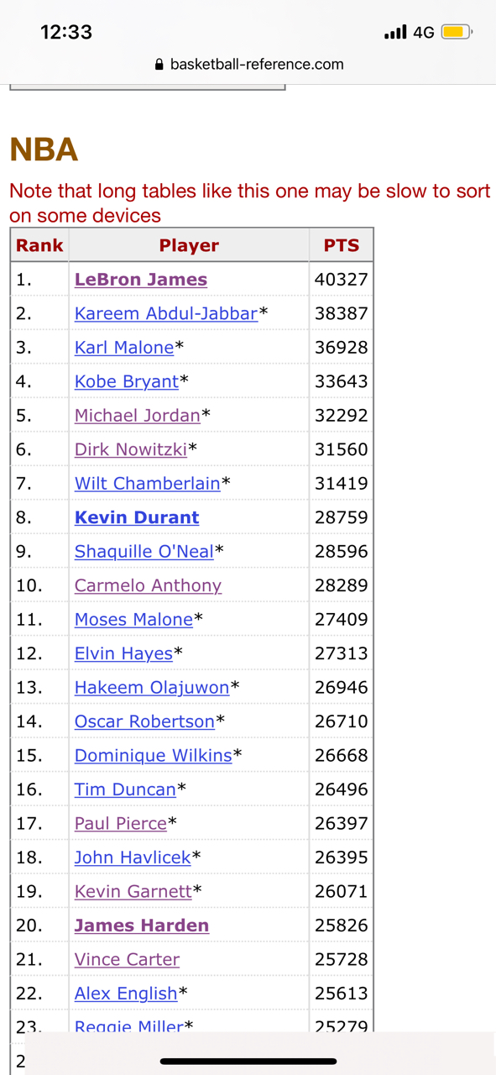Select the Wilt Chamberlain link

click(x=148, y=484)
